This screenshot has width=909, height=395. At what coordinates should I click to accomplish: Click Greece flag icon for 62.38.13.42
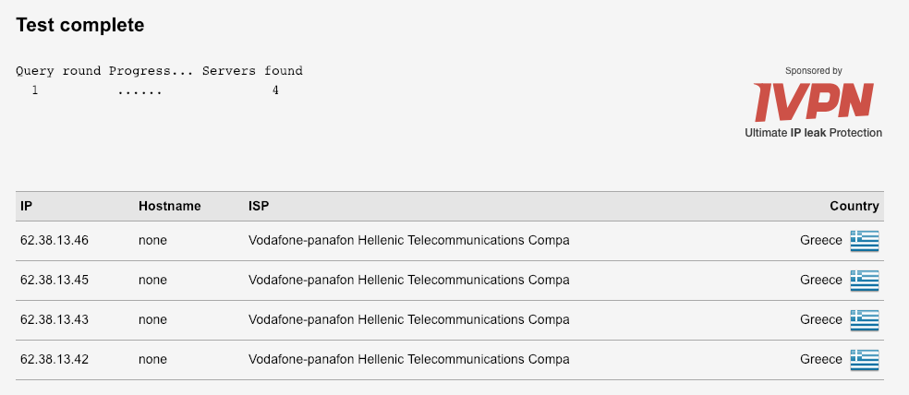(865, 360)
